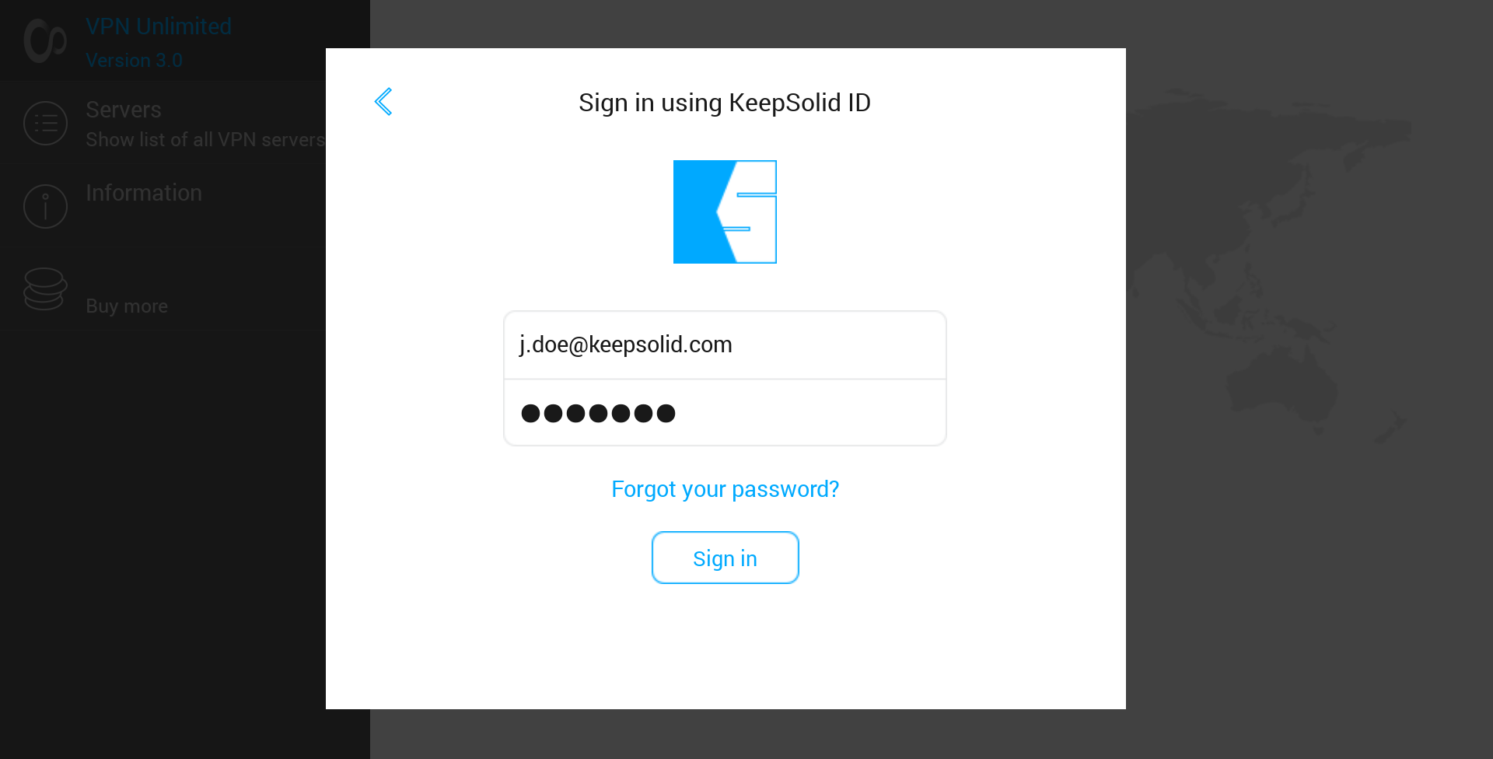The height and width of the screenshot is (759, 1493).
Task: Click the Version 3.0 text
Action: 134,61
